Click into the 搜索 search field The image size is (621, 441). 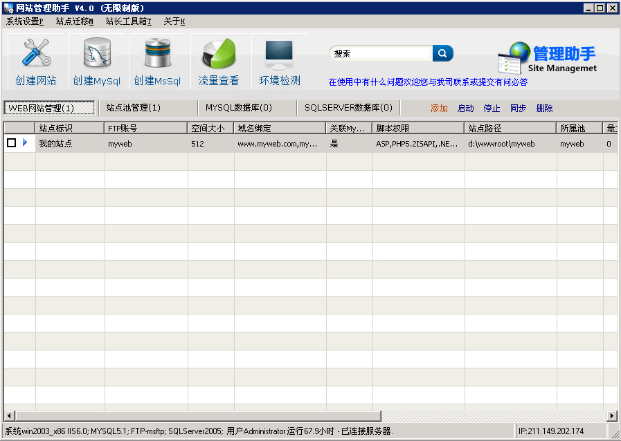tap(381, 53)
